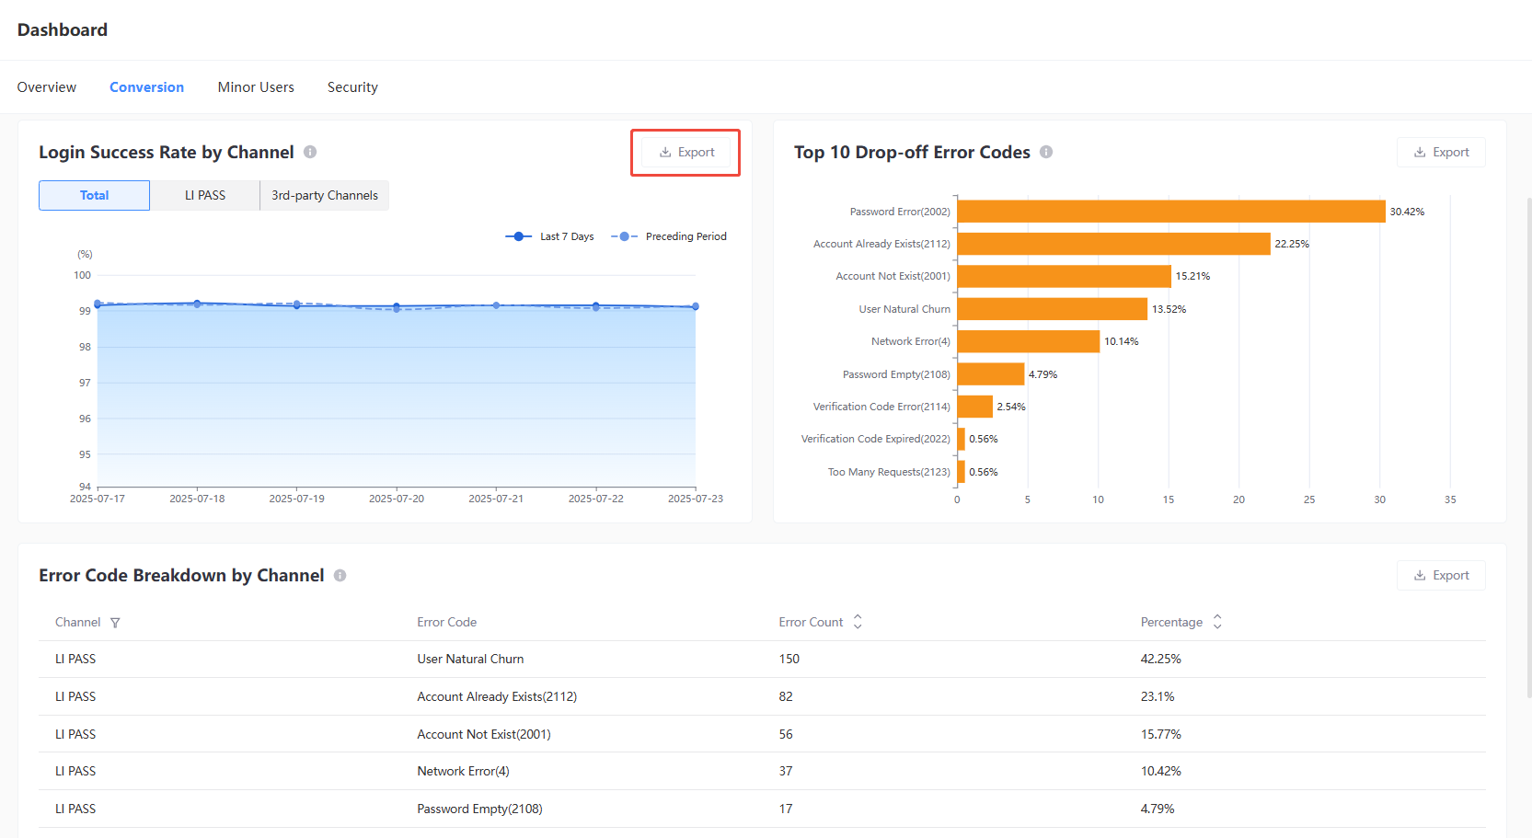Select the 3rd-party Channels segment

[324, 196]
